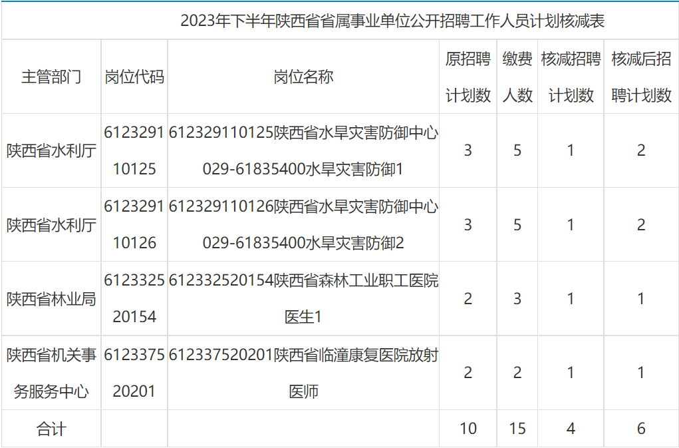The height and width of the screenshot is (448, 679).
Task: Select the 岗位代码 cell 612329110126
Action: pos(134,224)
